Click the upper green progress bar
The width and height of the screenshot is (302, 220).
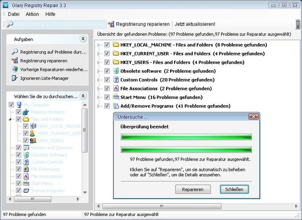click(x=186, y=137)
